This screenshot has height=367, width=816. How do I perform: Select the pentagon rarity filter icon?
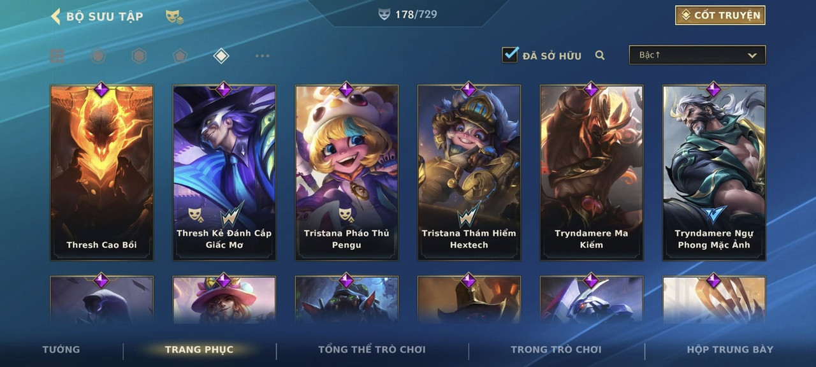click(x=180, y=56)
